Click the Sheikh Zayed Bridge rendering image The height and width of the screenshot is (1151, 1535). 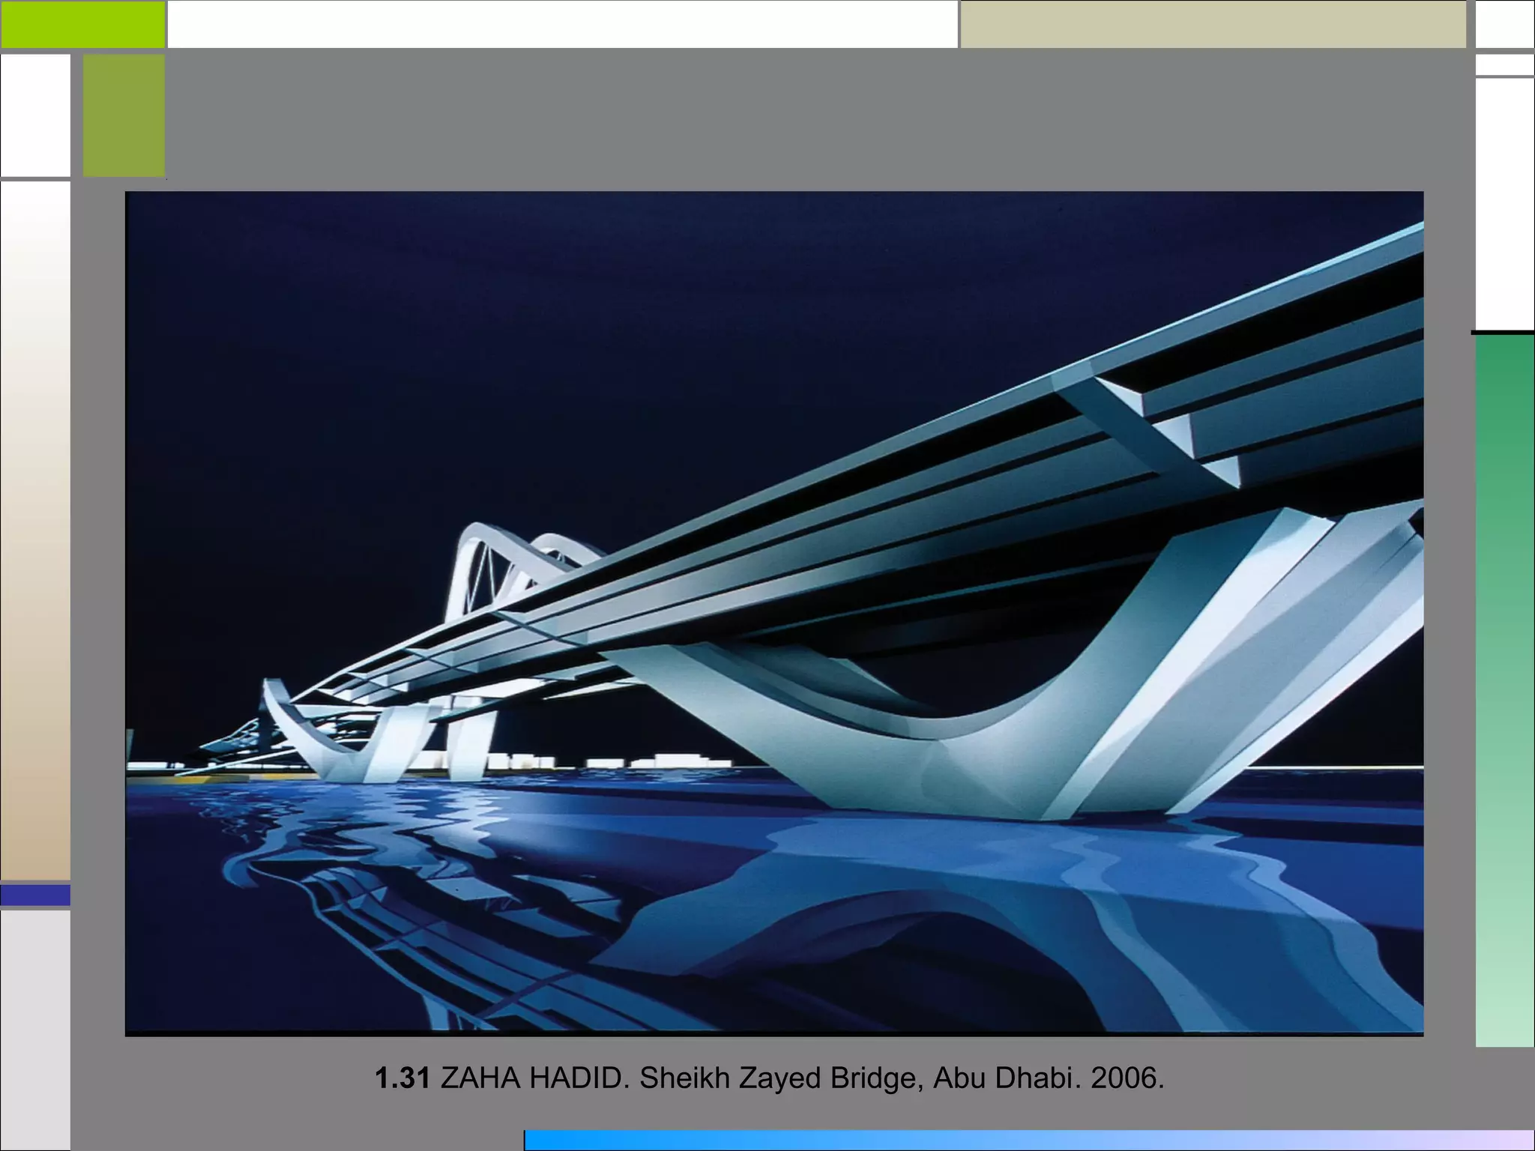pyautogui.click(x=774, y=614)
